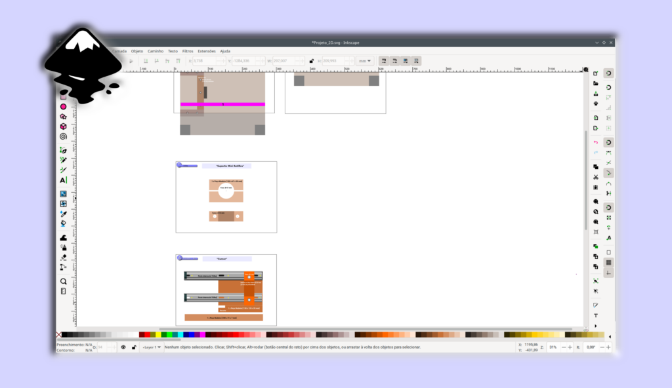
Task: Open the palette menu arrow
Action: [610, 336]
